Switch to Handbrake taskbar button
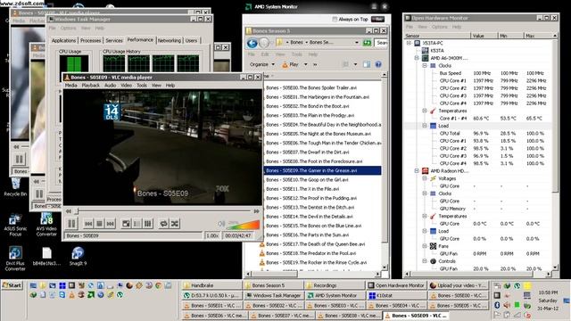571x321 pixels. (x=211, y=285)
